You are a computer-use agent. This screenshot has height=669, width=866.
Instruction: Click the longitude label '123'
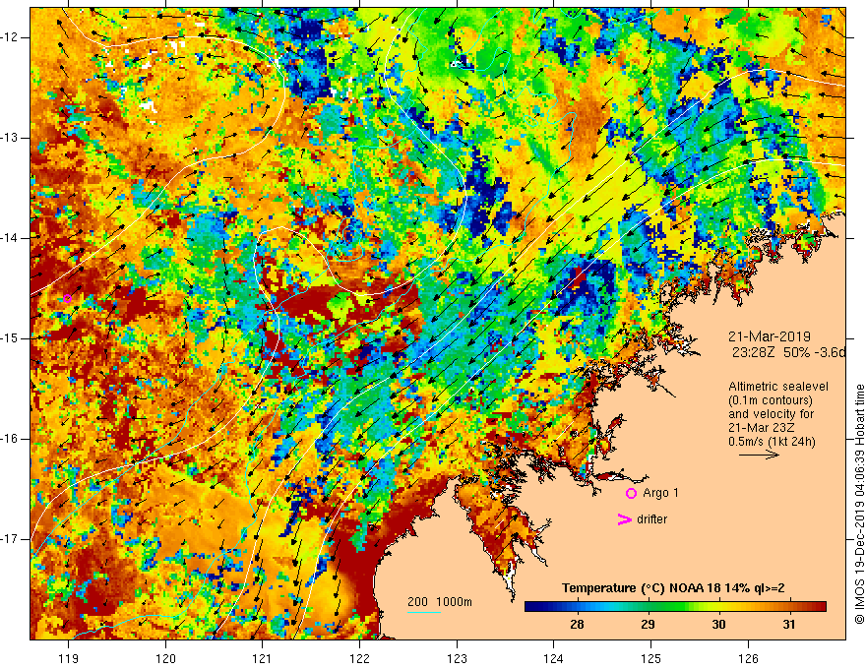point(457,658)
